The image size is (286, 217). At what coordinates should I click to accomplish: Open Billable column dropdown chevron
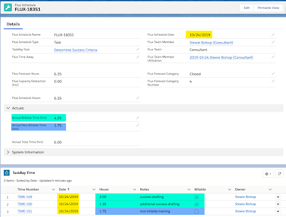[230, 190]
